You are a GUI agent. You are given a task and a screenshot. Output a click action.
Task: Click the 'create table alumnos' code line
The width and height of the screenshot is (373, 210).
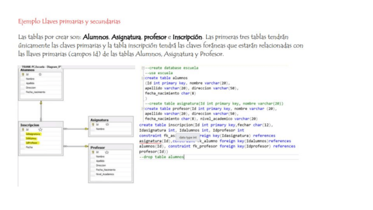click(x=166, y=78)
